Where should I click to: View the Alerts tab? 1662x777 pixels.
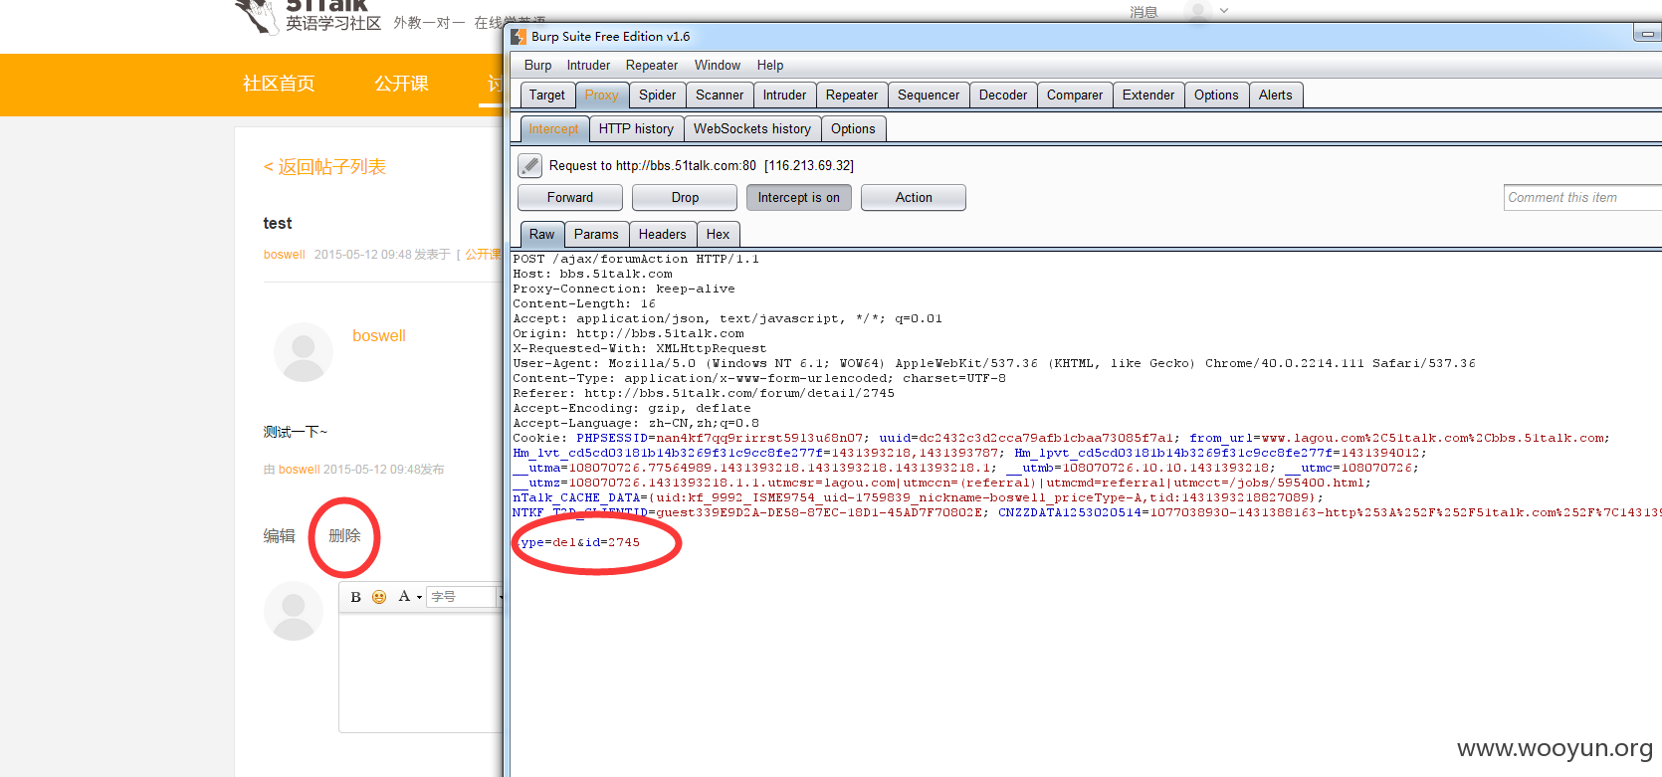tap(1276, 95)
